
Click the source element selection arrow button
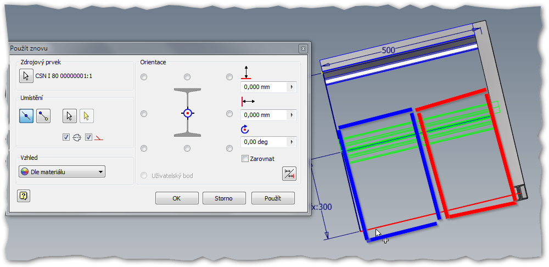pyautogui.click(x=25, y=76)
